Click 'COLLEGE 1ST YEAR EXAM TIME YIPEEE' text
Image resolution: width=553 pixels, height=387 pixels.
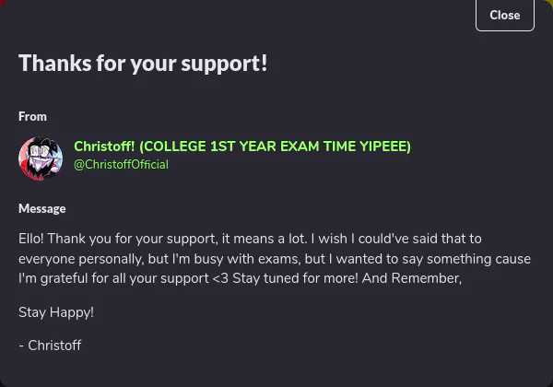(x=275, y=147)
